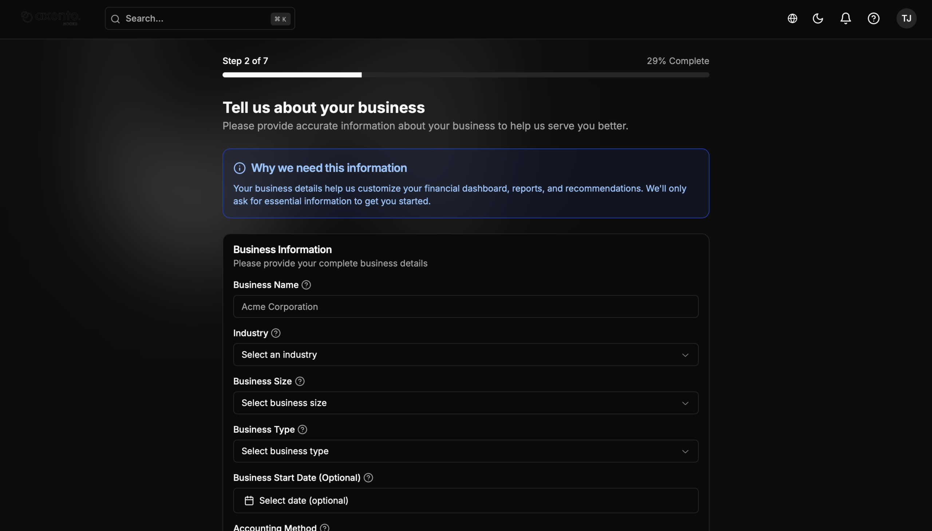Open the Select business type dropdown
The image size is (932, 531).
[465, 451]
